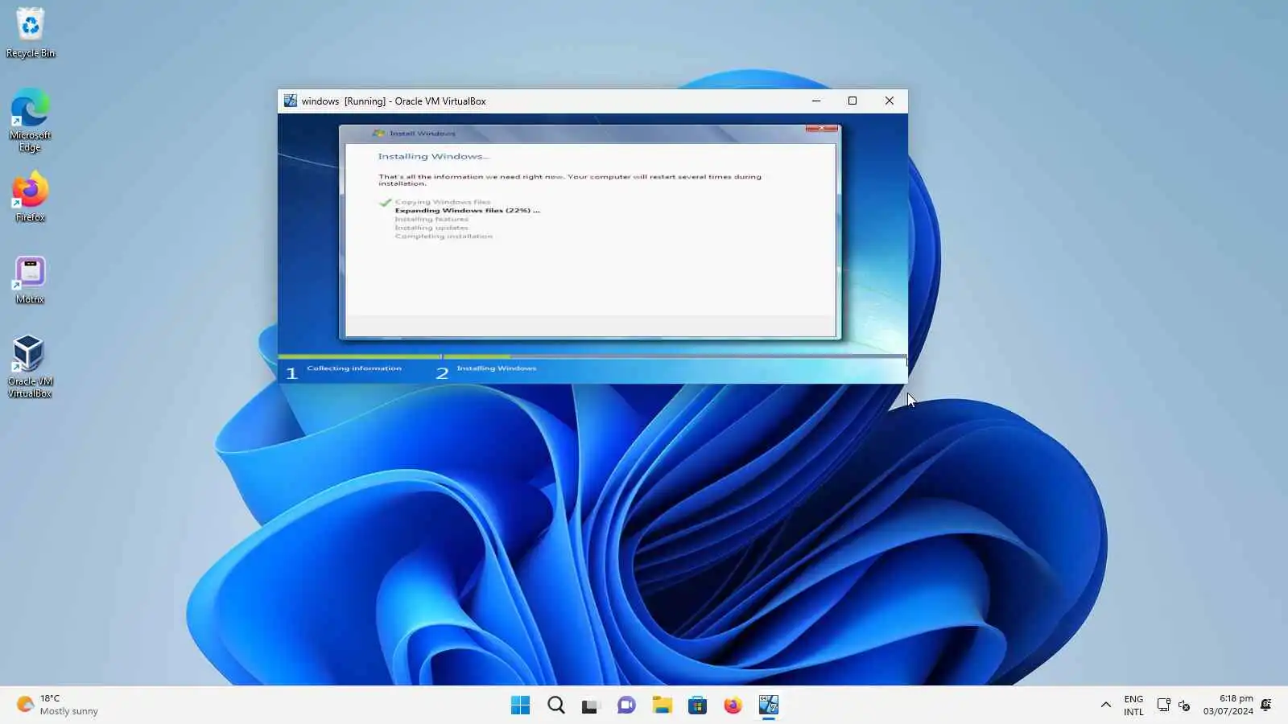
Task: Click the running VirtualBox VM taskbar icon
Action: tap(769, 705)
